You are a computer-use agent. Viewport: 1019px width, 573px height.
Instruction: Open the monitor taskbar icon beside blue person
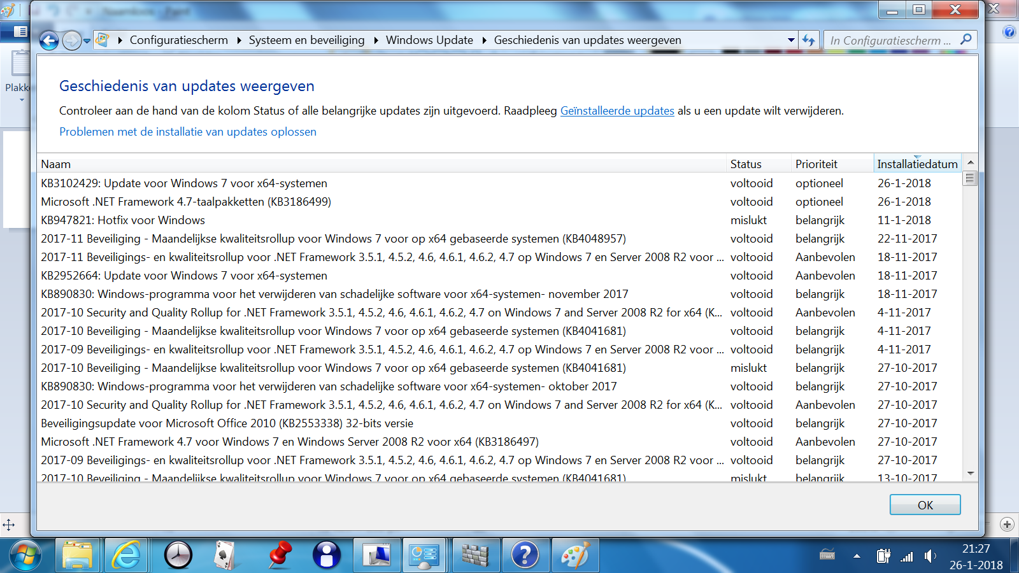377,556
